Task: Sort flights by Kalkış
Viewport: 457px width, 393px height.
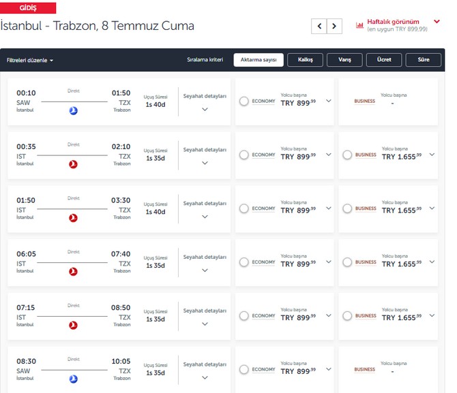Action: [x=305, y=60]
